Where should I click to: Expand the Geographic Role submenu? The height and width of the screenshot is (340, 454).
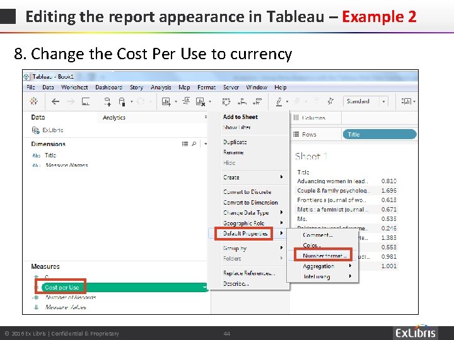281,223
